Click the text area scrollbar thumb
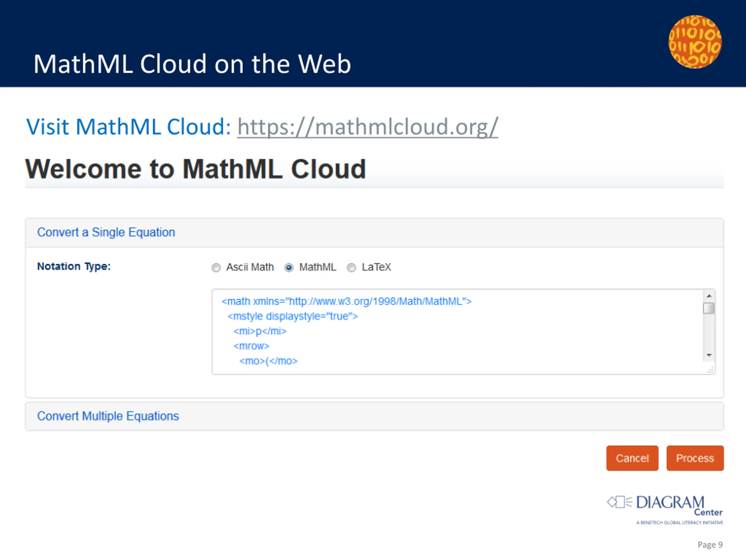Viewport: 746px width, 560px height. click(x=709, y=308)
